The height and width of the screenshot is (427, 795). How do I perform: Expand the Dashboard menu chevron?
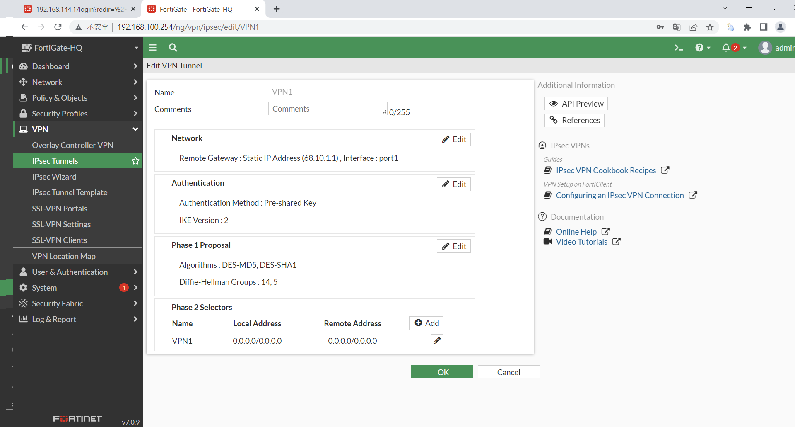(135, 66)
